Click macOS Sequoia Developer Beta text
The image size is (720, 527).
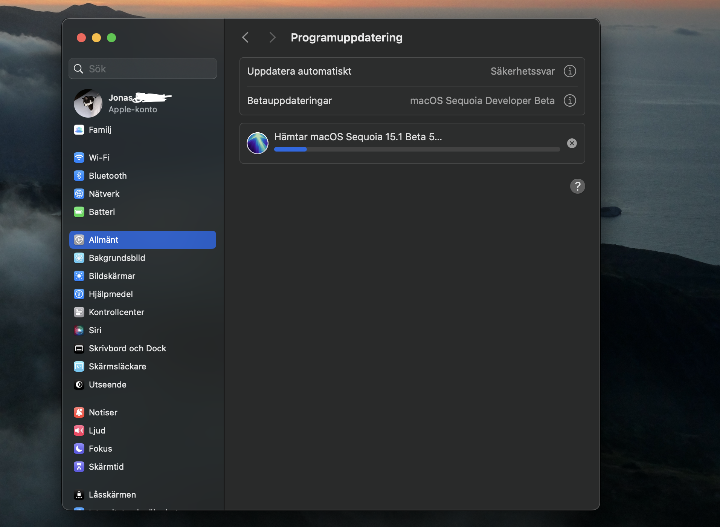point(482,101)
